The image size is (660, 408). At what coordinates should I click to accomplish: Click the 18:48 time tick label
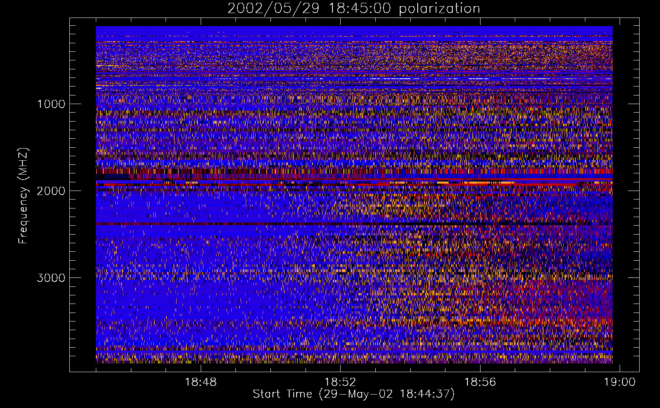click(x=201, y=382)
